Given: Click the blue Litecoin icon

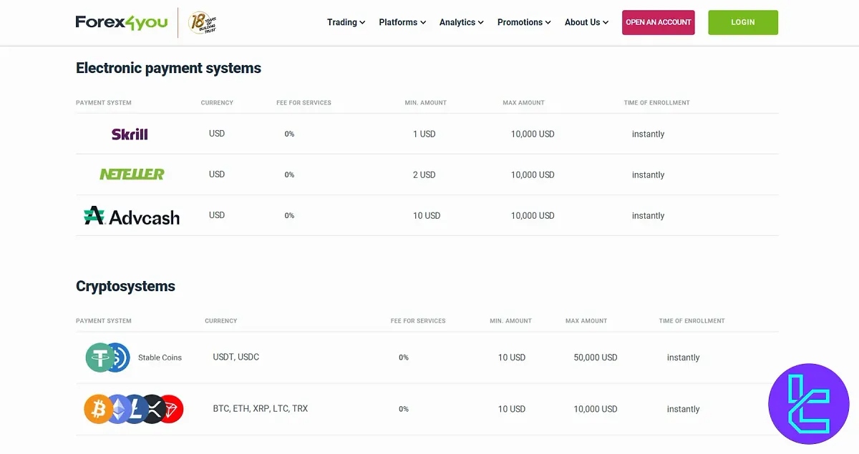Looking at the screenshot, I should click(135, 409).
